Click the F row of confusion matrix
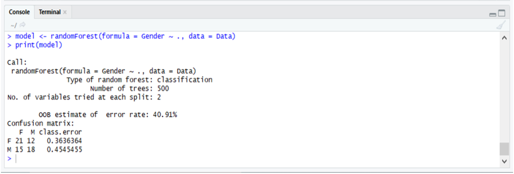This screenshot has width=514, height=174. pyautogui.click(x=45, y=141)
